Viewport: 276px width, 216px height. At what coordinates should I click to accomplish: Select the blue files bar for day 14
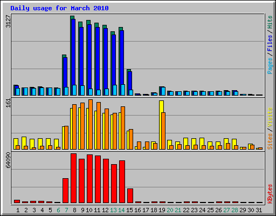click(x=122, y=58)
